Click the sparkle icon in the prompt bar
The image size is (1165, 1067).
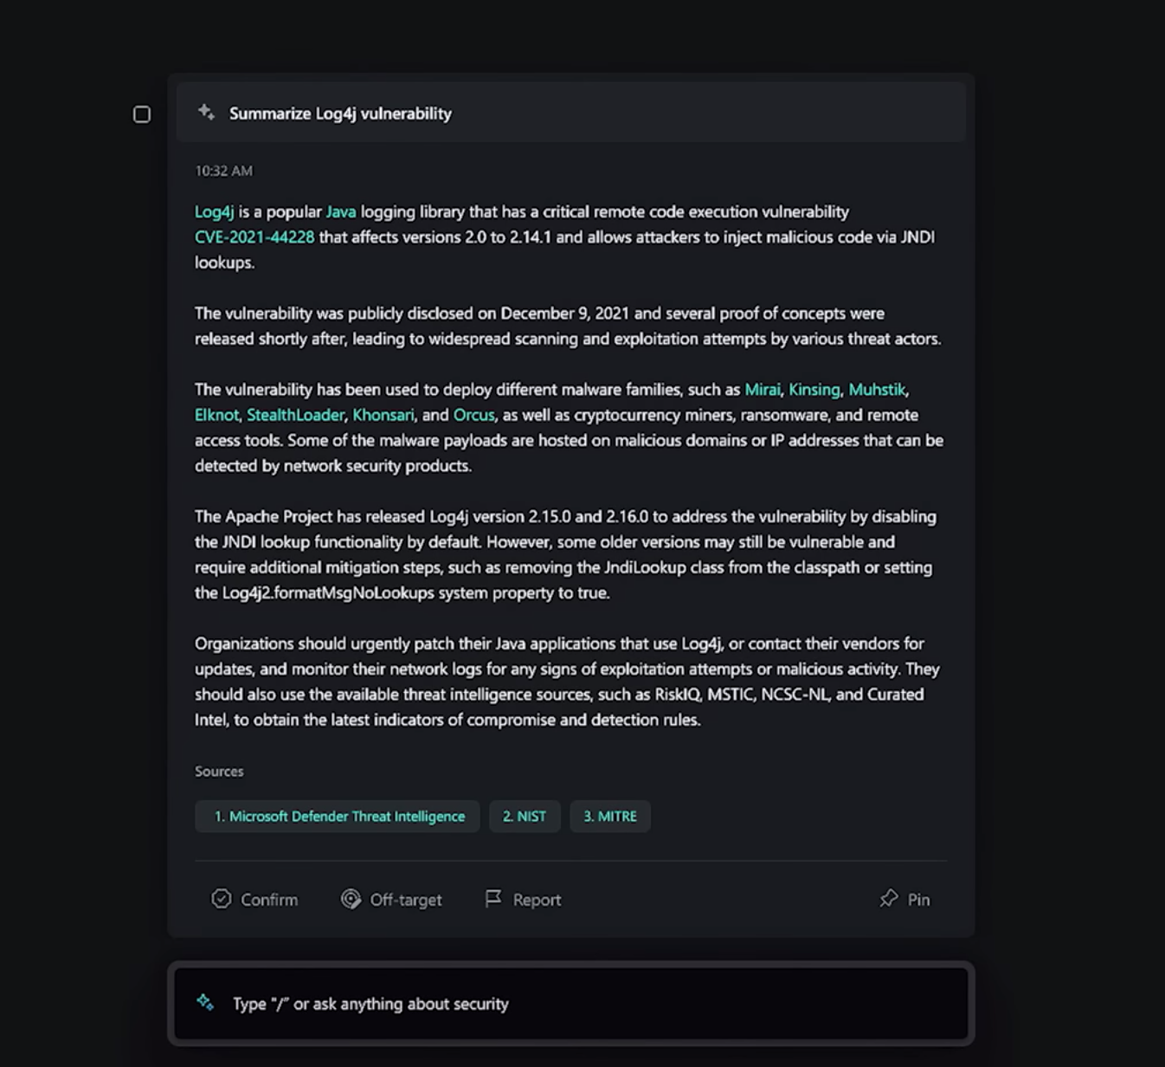coord(205,1003)
